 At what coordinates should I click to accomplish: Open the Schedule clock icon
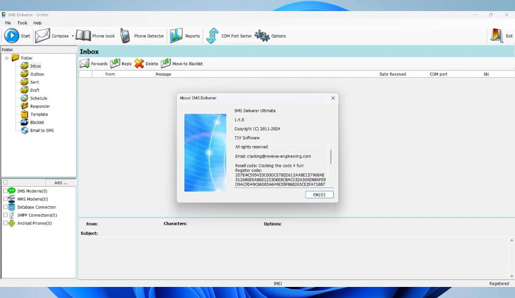(24, 98)
